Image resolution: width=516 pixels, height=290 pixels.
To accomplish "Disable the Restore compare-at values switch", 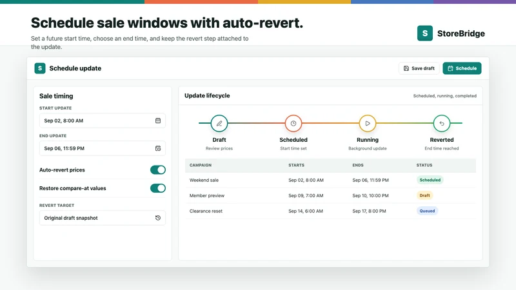I will (x=158, y=188).
